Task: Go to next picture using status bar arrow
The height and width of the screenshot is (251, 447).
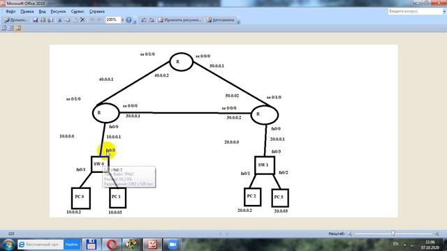Action: [x=227, y=234]
